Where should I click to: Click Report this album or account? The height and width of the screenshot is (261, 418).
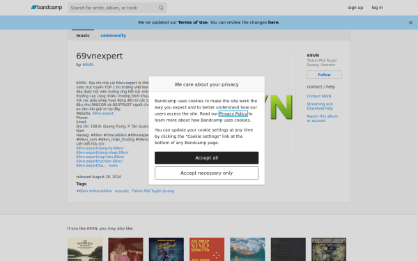click(323, 118)
